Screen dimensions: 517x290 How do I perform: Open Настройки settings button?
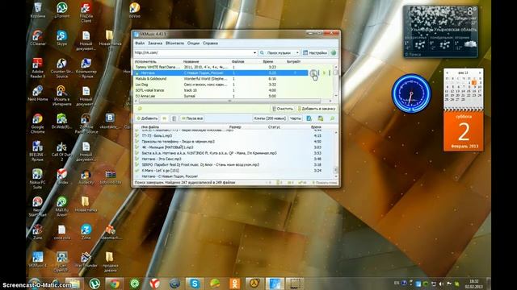(315, 52)
